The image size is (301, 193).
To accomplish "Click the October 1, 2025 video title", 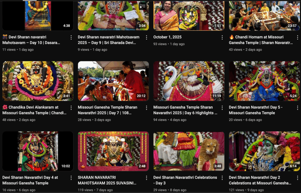I will coord(168,37).
